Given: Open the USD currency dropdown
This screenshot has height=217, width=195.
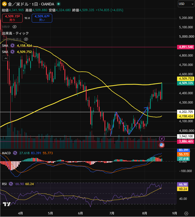Looking at the screenshot, I should (x=186, y=4).
